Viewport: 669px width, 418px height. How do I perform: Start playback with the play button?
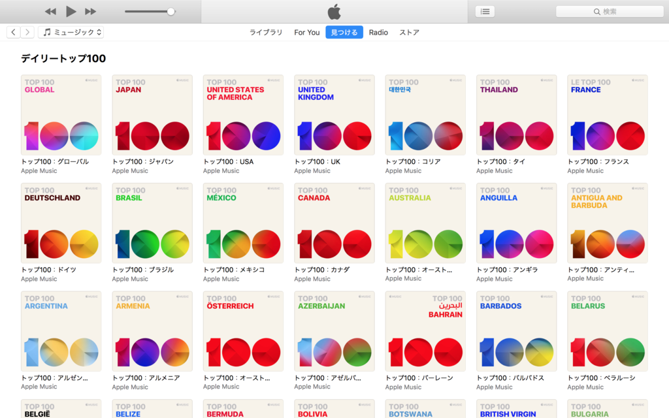[71, 12]
